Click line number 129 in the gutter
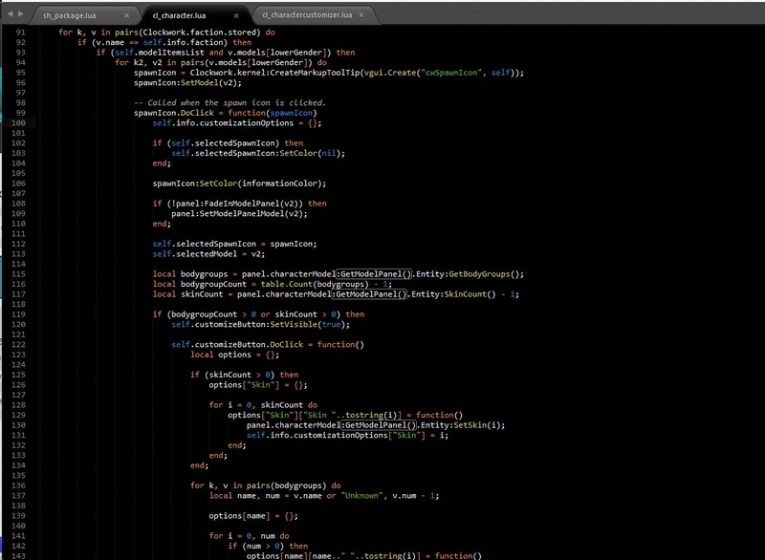The width and height of the screenshot is (765, 560). [18, 416]
